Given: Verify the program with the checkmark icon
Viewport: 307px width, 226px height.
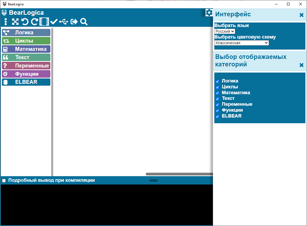Looking at the screenshot, I should tap(54, 22).
